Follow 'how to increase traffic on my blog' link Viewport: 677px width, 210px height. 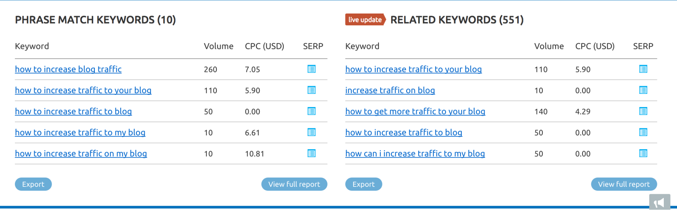point(81,154)
